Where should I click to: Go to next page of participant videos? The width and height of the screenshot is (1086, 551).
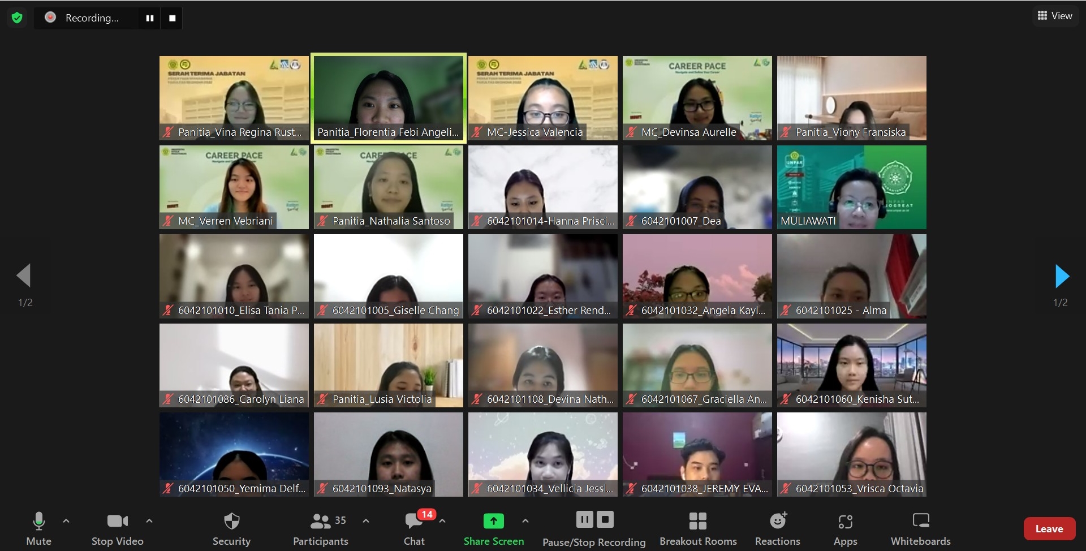(x=1062, y=276)
